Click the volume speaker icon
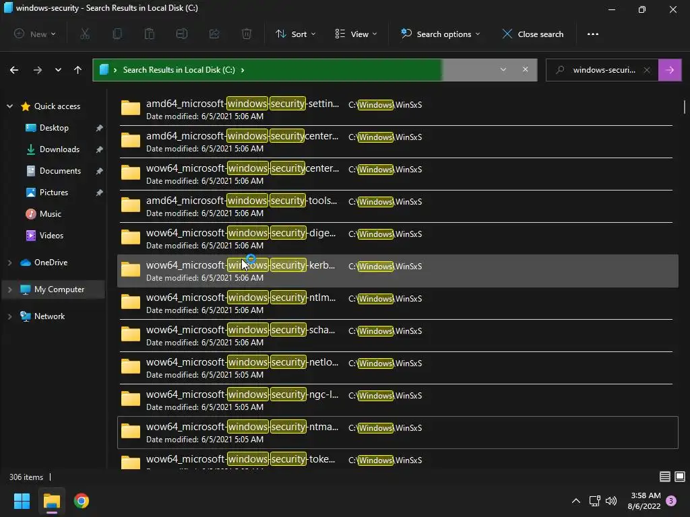The height and width of the screenshot is (517, 690). [610, 501]
